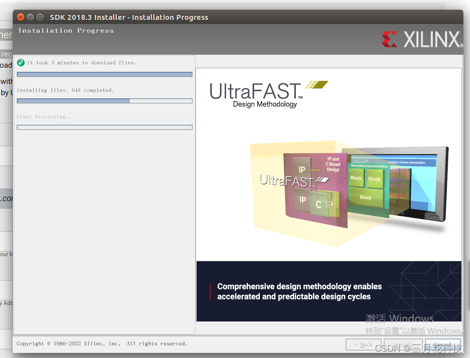Click the Final Processing progress bar
The width and height of the screenshot is (470, 358).
pos(104,127)
